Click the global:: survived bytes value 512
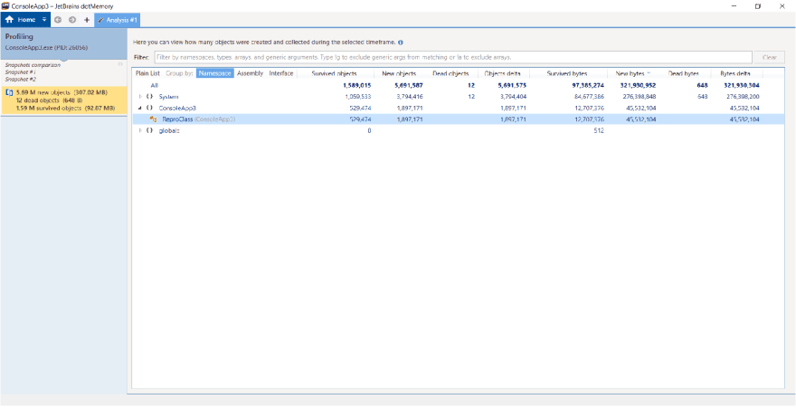This screenshot has height=409, width=796. click(600, 130)
